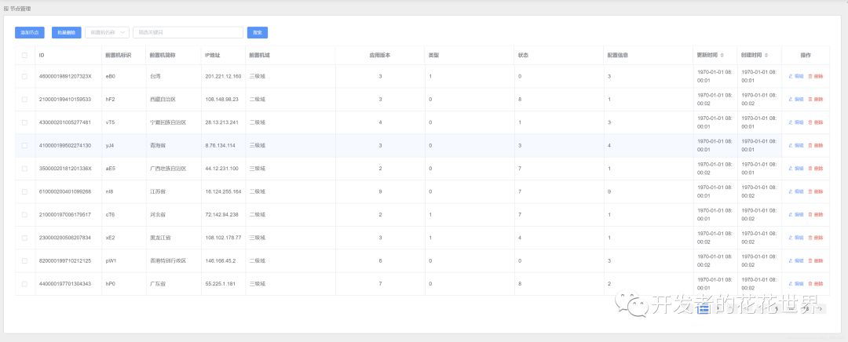Click the blue 添加节点 button

point(30,32)
